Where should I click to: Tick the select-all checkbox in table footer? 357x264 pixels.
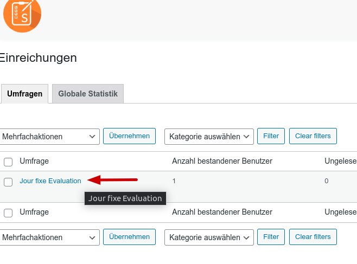8,213
